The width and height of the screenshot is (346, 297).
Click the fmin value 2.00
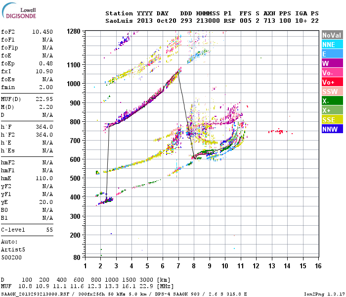pos(46,87)
